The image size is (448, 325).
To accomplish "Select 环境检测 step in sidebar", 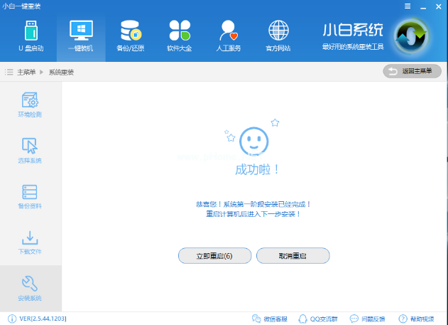I will coord(30,105).
